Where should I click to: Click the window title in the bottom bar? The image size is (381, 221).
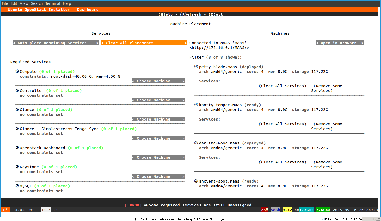coord(181,219)
